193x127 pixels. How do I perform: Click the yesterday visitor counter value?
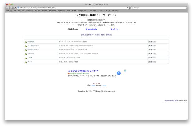(x=105, y=85)
